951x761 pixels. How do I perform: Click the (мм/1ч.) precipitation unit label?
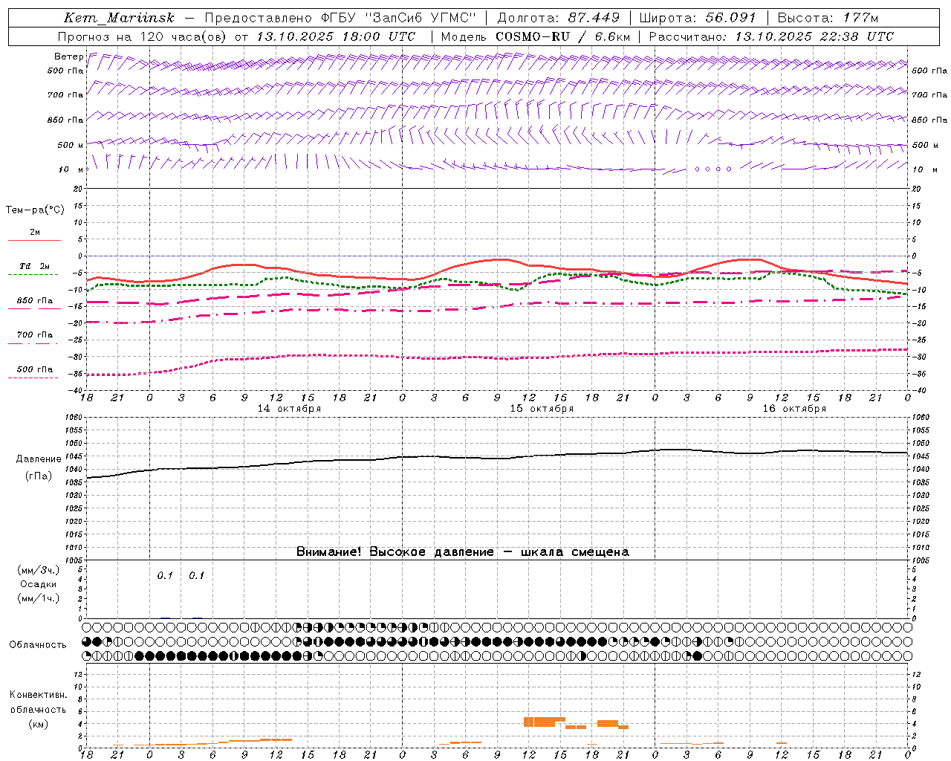tap(39, 598)
